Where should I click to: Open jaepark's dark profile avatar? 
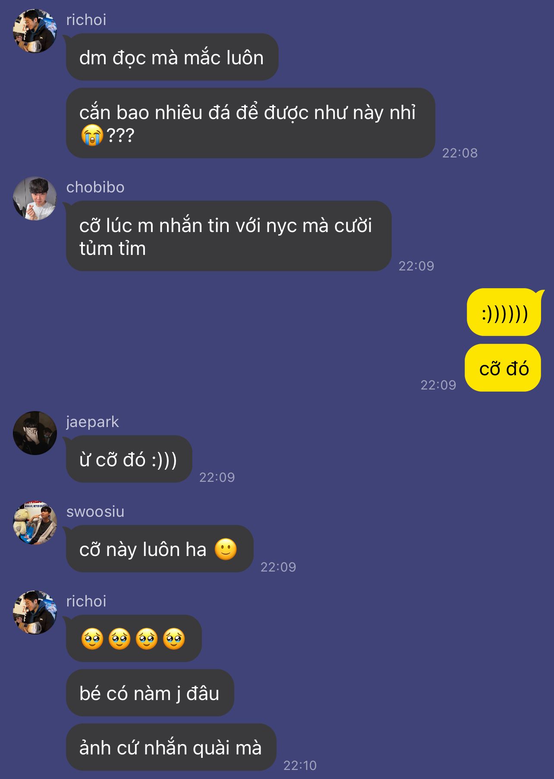35,433
